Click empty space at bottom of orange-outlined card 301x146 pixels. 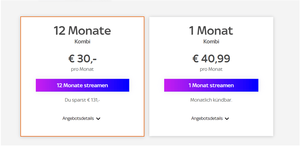click(82, 129)
